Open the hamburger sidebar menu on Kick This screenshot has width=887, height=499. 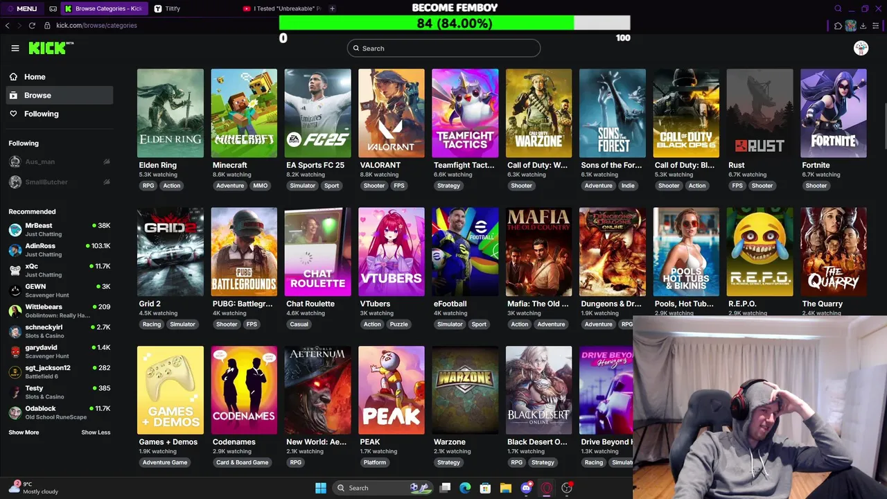(15, 48)
